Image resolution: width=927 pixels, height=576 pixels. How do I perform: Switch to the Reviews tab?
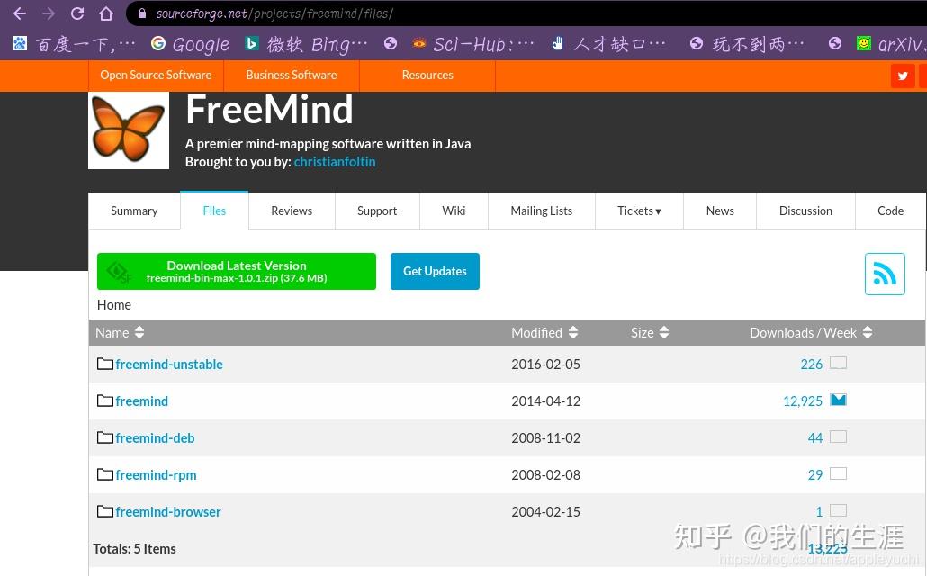[292, 211]
